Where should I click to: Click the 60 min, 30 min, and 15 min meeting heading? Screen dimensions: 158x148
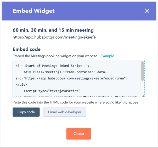coord(53,30)
